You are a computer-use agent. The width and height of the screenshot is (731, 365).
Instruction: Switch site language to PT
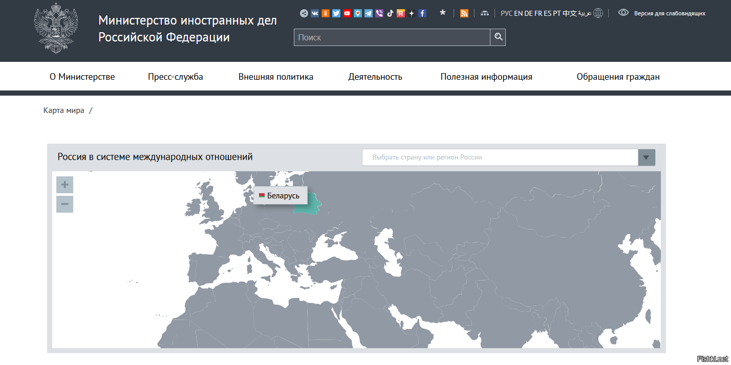(x=557, y=13)
